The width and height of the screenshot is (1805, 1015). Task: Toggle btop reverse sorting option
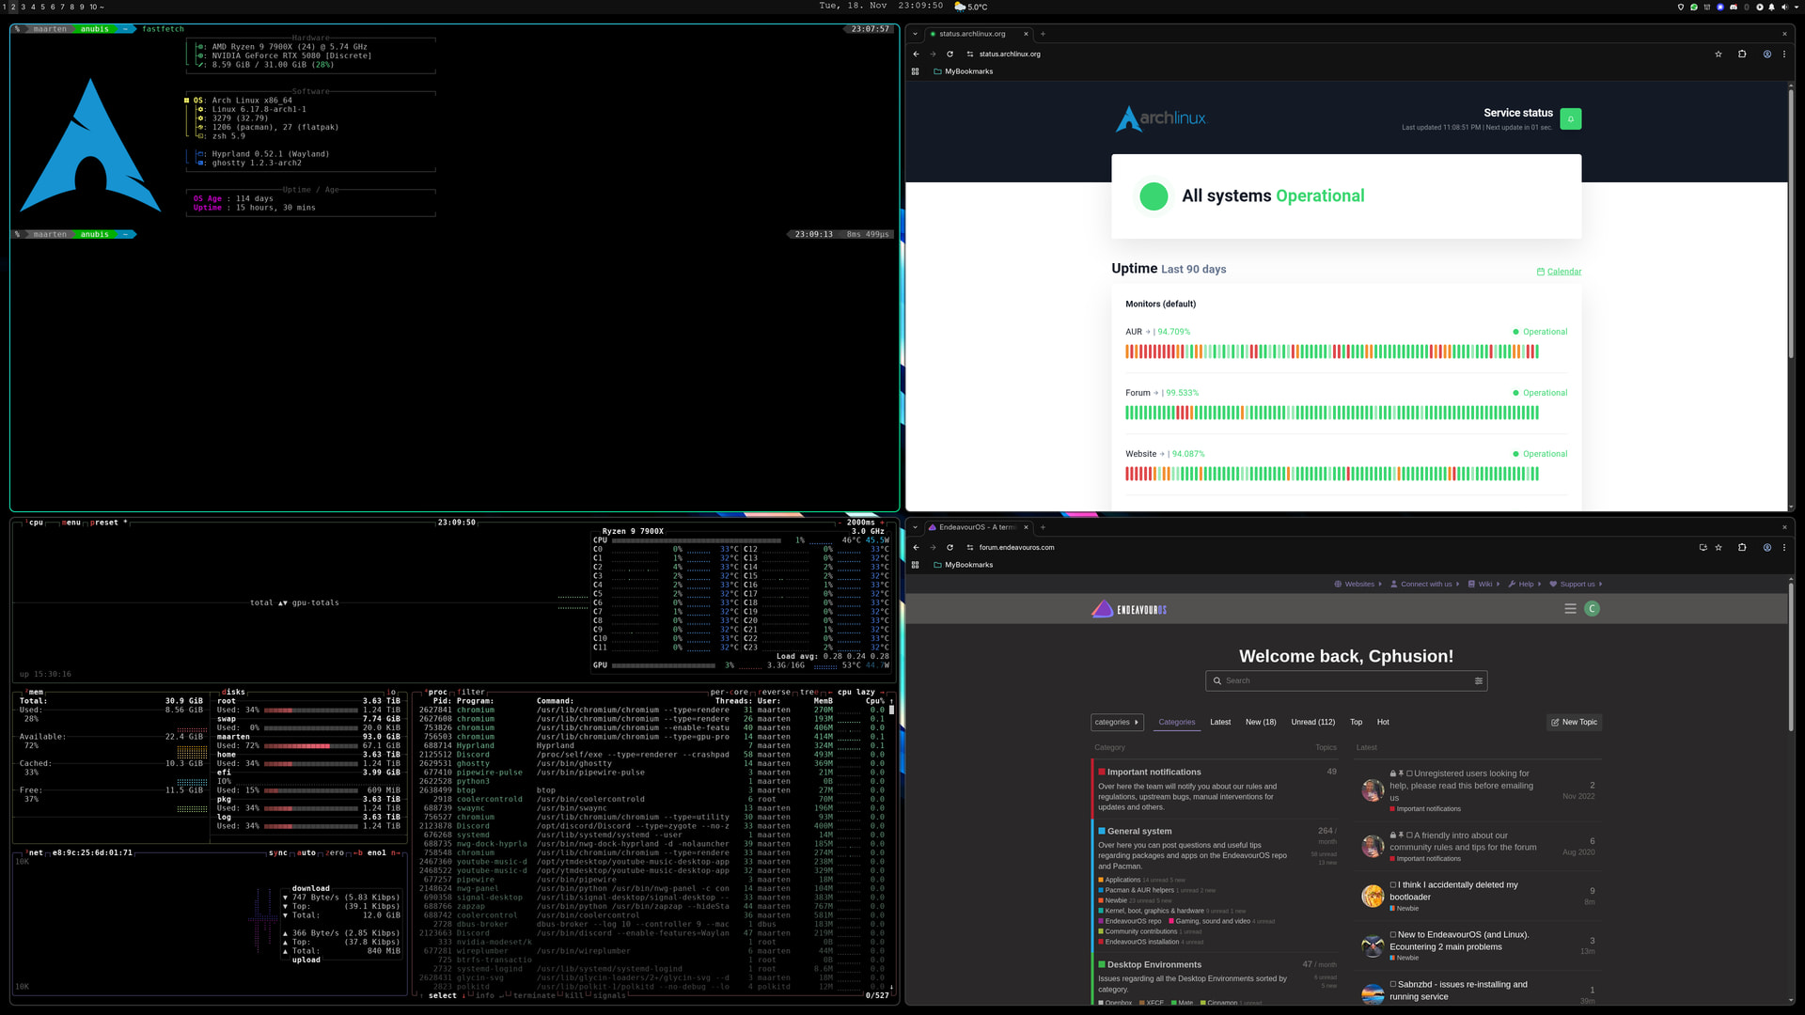(x=776, y=693)
